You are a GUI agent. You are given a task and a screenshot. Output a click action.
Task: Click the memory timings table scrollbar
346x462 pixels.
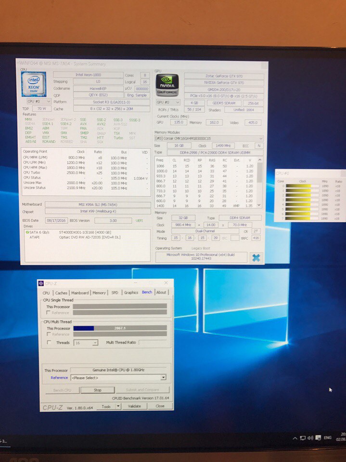coord(259,182)
